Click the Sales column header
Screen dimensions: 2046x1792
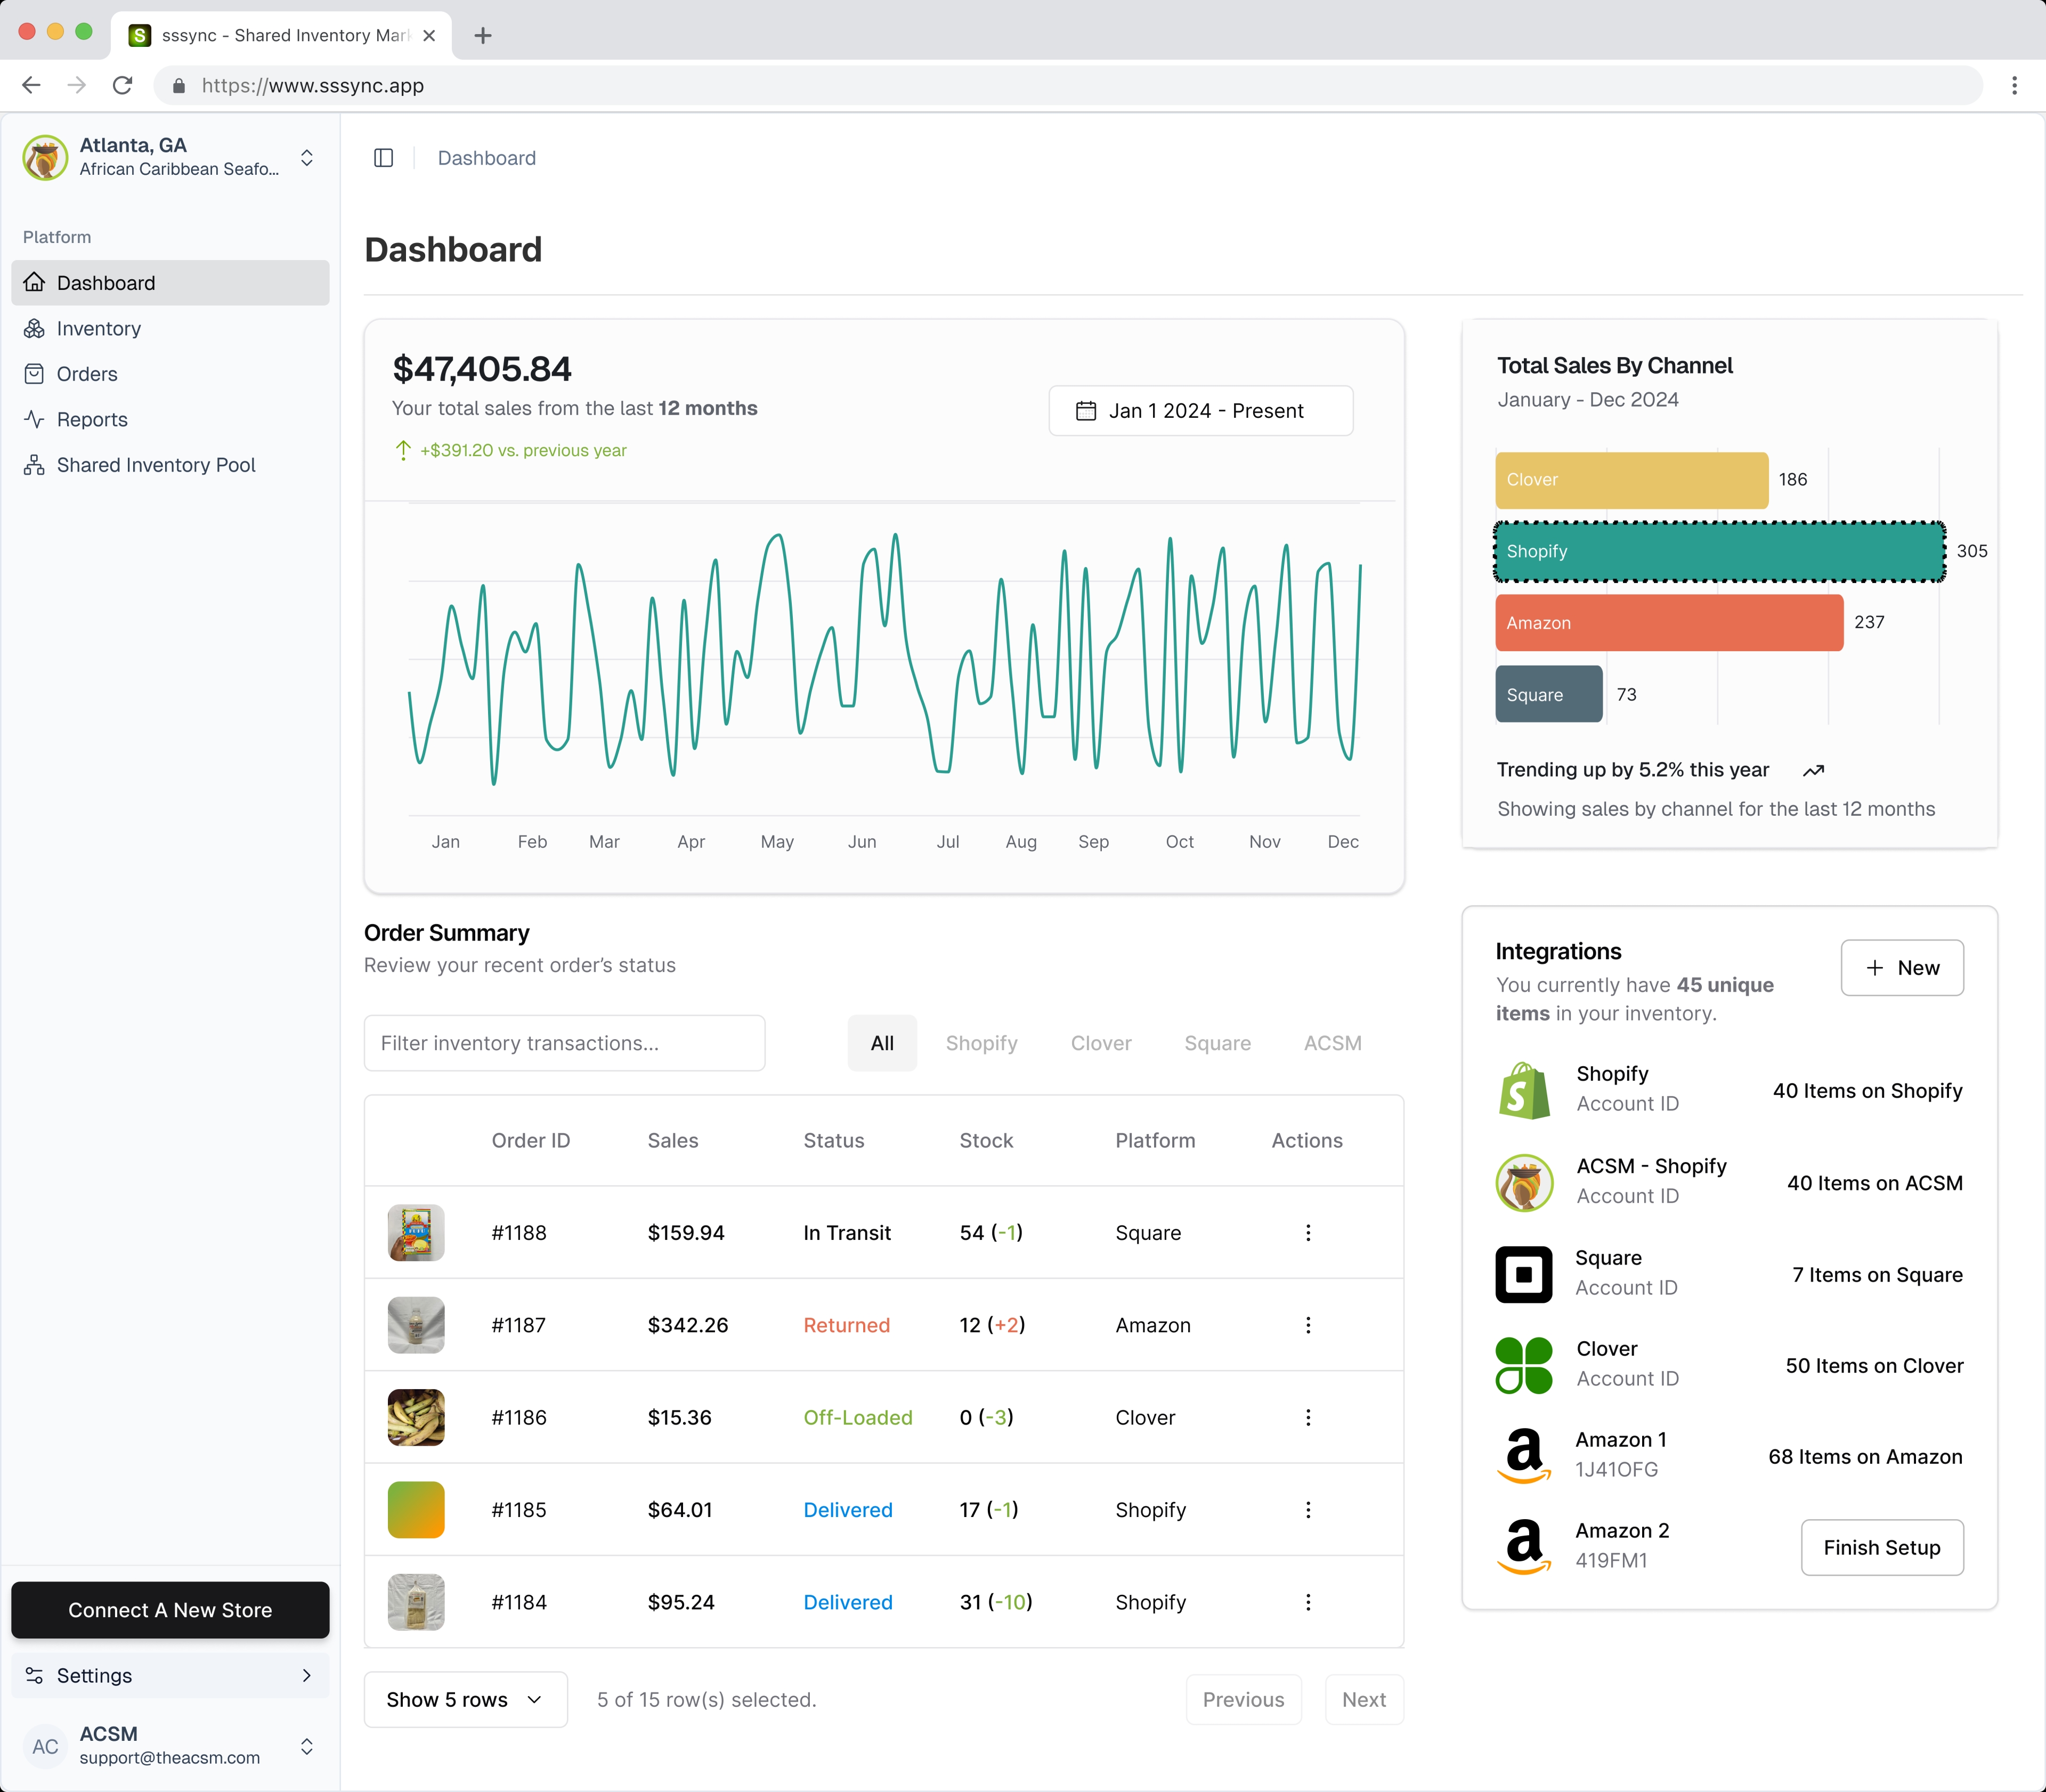pyautogui.click(x=673, y=1141)
